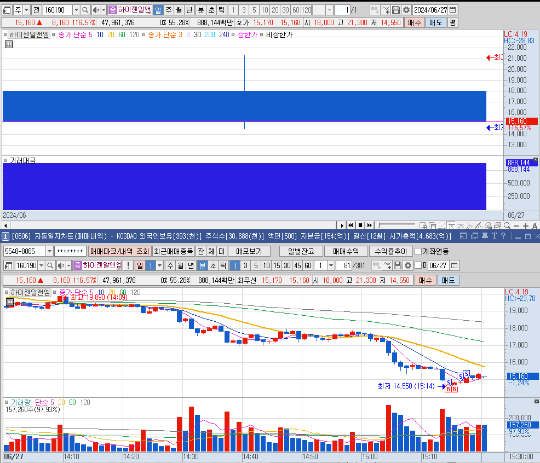The image size is (540, 463).
Task: Click 매수 buy button in upper chart
Action: click(x=414, y=23)
